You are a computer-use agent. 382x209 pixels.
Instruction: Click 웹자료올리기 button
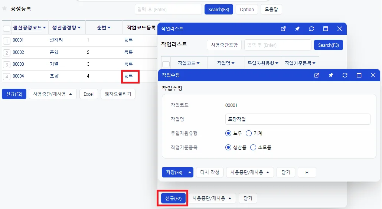118,94
